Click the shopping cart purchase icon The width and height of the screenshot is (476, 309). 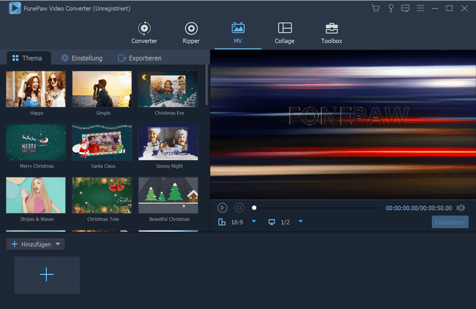pyautogui.click(x=375, y=8)
